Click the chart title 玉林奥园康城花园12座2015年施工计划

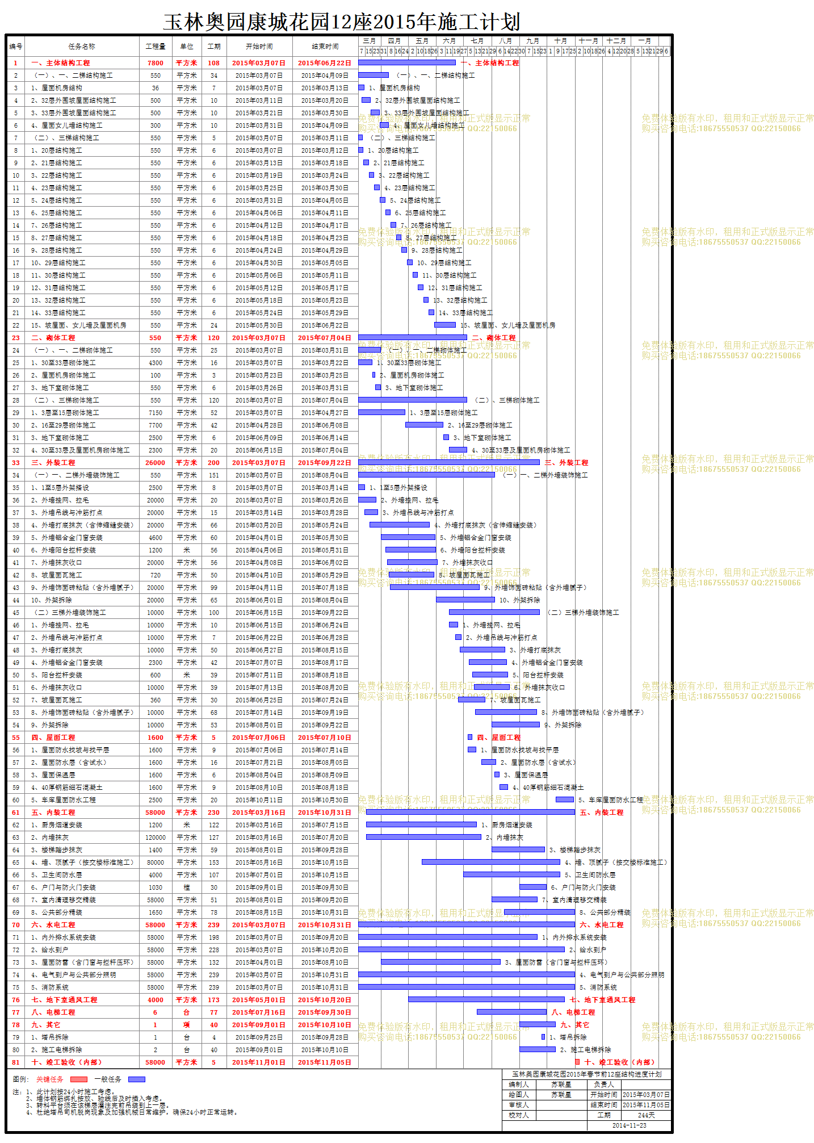[x=342, y=22]
